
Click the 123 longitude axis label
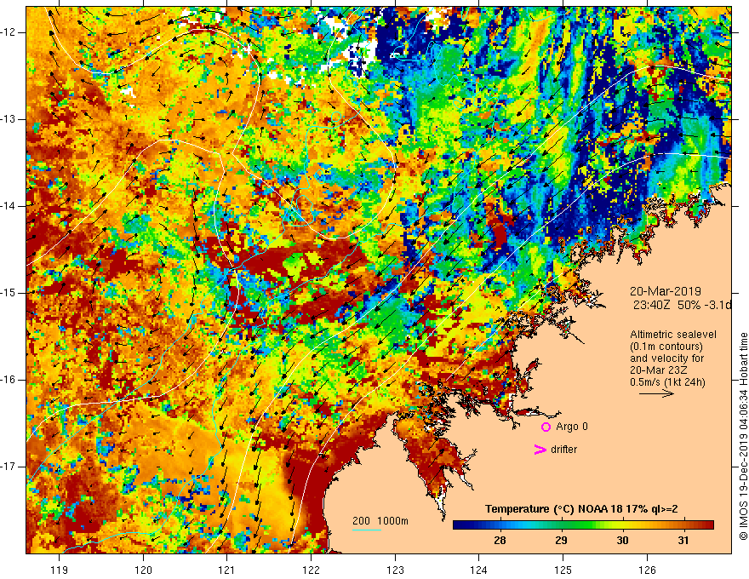pos(395,570)
